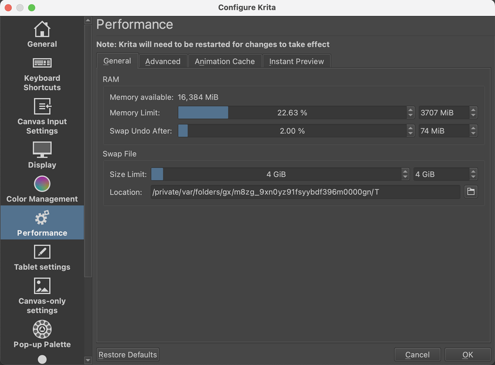Decrease Memory Limit percentage with down arrow

click(x=410, y=116)
